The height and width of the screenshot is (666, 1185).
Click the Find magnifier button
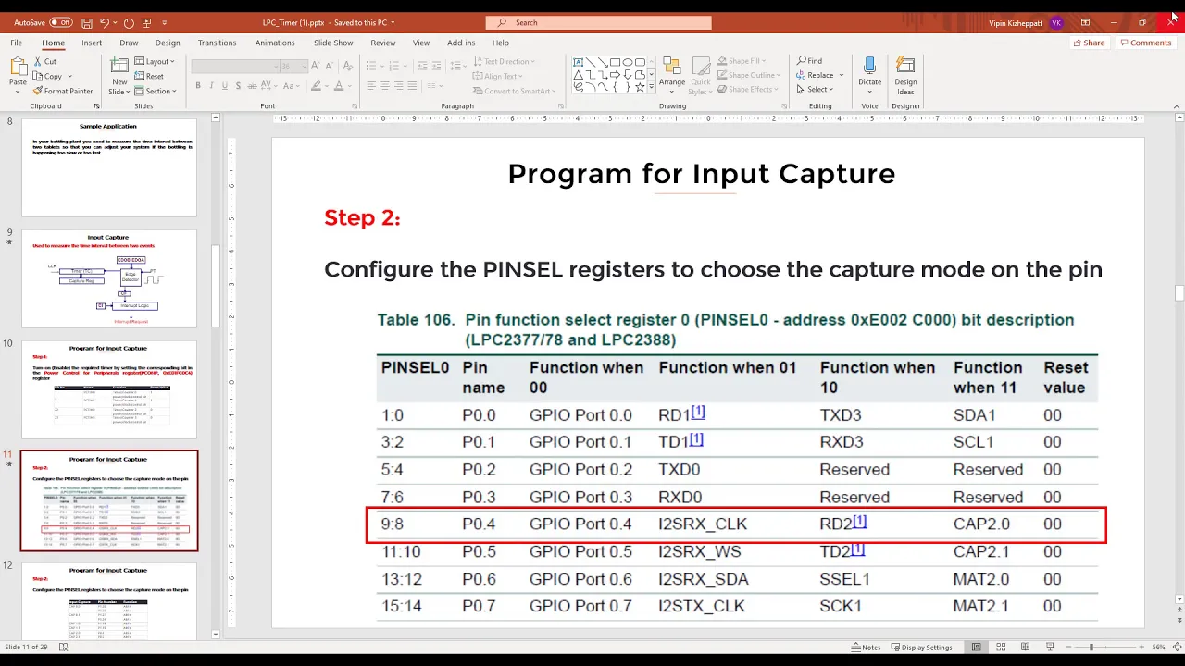coord(809,61)
